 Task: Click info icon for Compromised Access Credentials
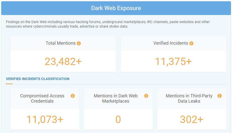click(73, 96)
